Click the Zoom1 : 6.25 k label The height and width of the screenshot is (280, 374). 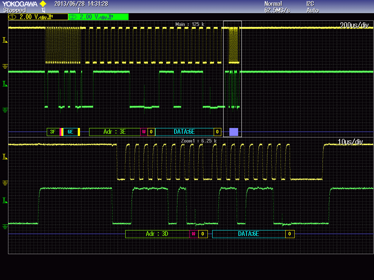point(198,141)
